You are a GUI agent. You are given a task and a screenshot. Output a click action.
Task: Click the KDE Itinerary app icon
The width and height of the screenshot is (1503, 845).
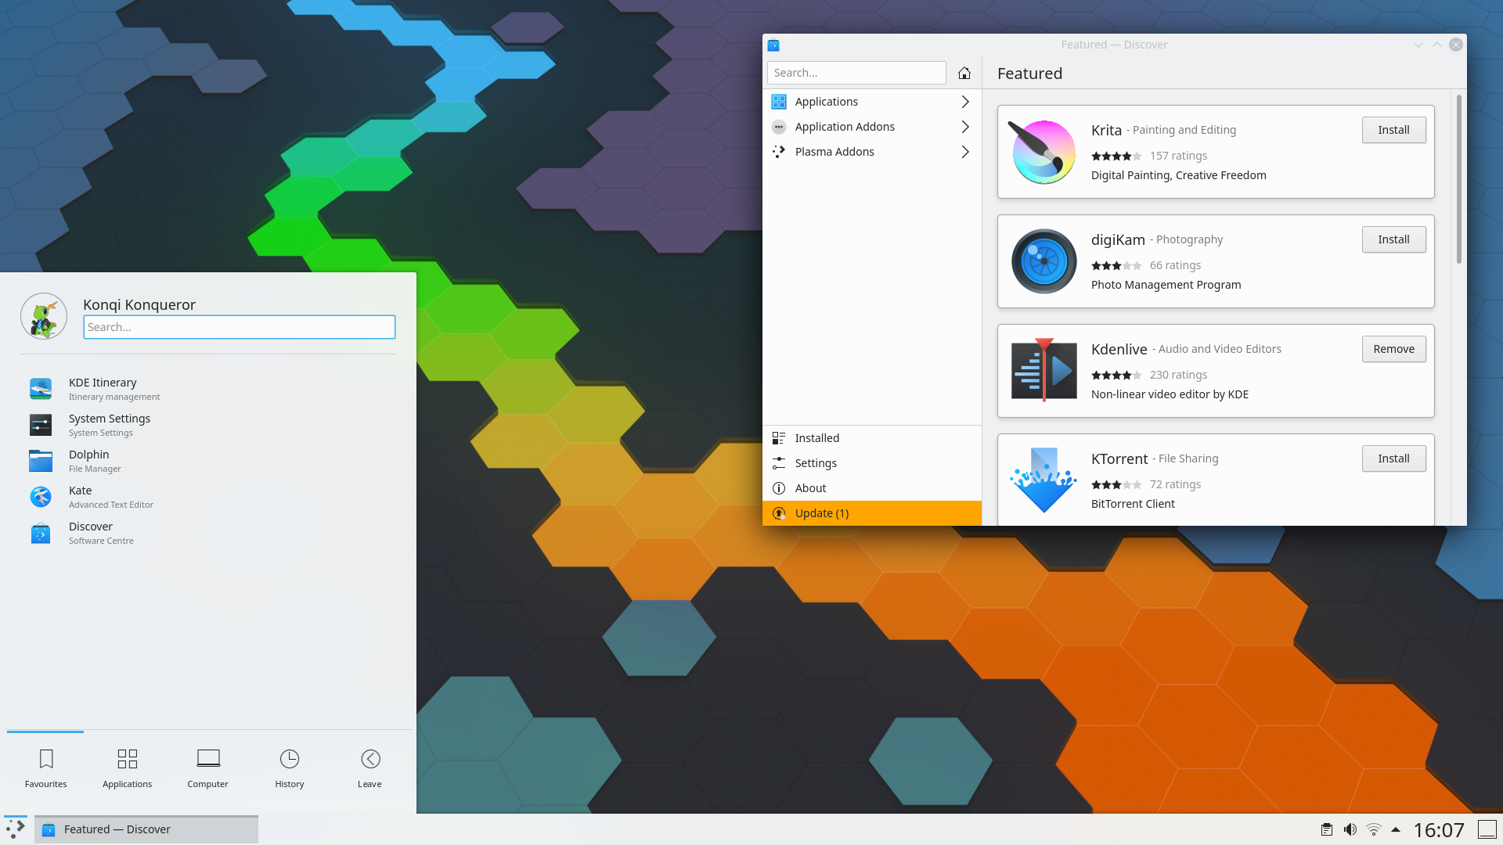coord(40,387)
